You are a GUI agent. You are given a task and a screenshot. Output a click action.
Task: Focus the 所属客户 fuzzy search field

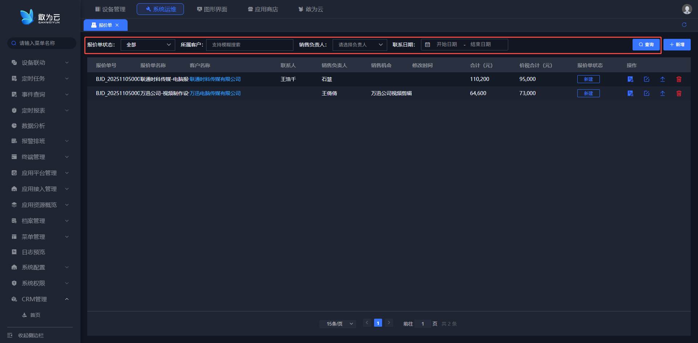(x=250, y=45)
